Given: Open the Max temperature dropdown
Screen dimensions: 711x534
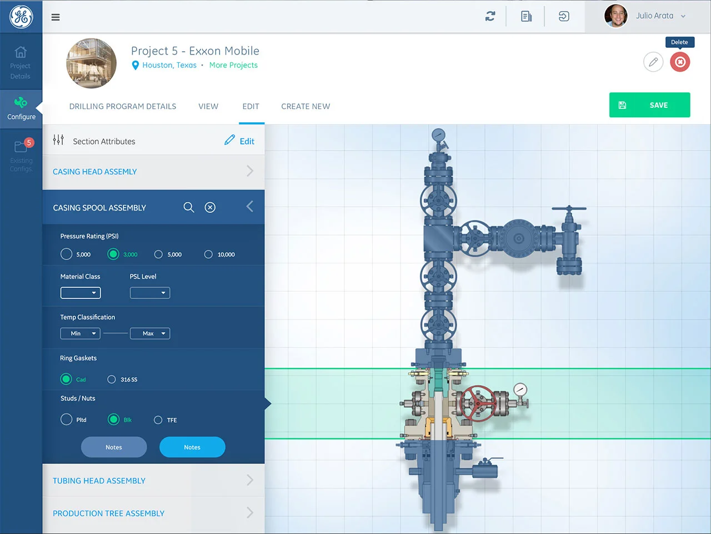Looking at the screenshot, I should point(150,333).
